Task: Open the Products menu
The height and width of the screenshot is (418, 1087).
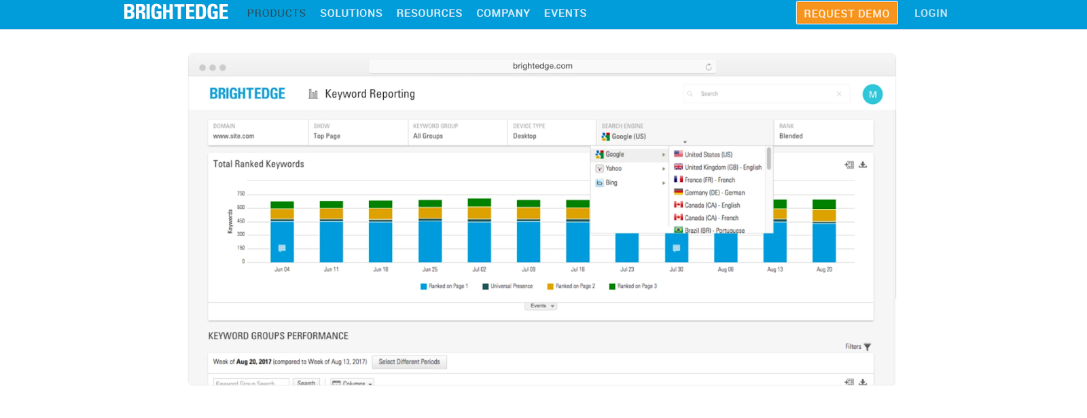Action: pos(277,13)
